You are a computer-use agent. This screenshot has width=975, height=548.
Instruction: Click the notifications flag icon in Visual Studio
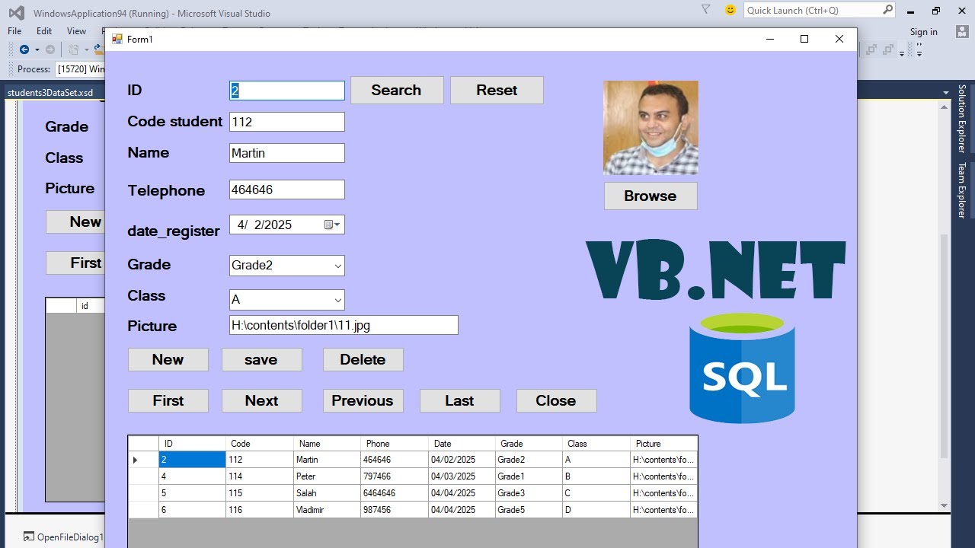click(x=706, y=10)
